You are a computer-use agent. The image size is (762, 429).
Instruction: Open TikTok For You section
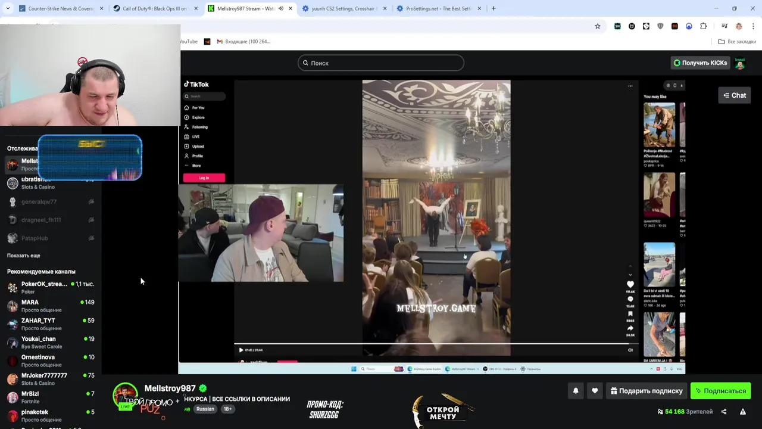[x=195, y=108]
